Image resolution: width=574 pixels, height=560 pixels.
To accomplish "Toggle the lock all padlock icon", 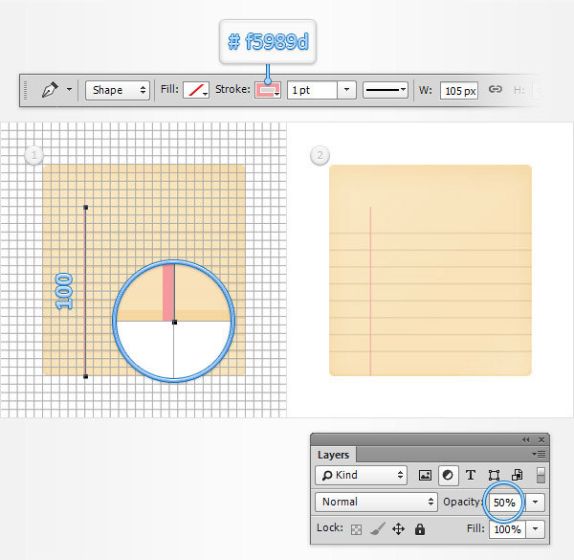I will click(419, 528).
